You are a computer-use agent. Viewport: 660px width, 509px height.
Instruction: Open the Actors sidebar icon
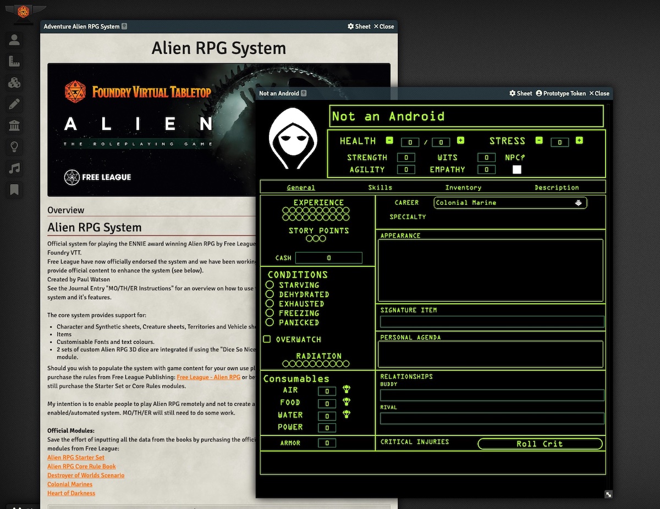point(14,40)
